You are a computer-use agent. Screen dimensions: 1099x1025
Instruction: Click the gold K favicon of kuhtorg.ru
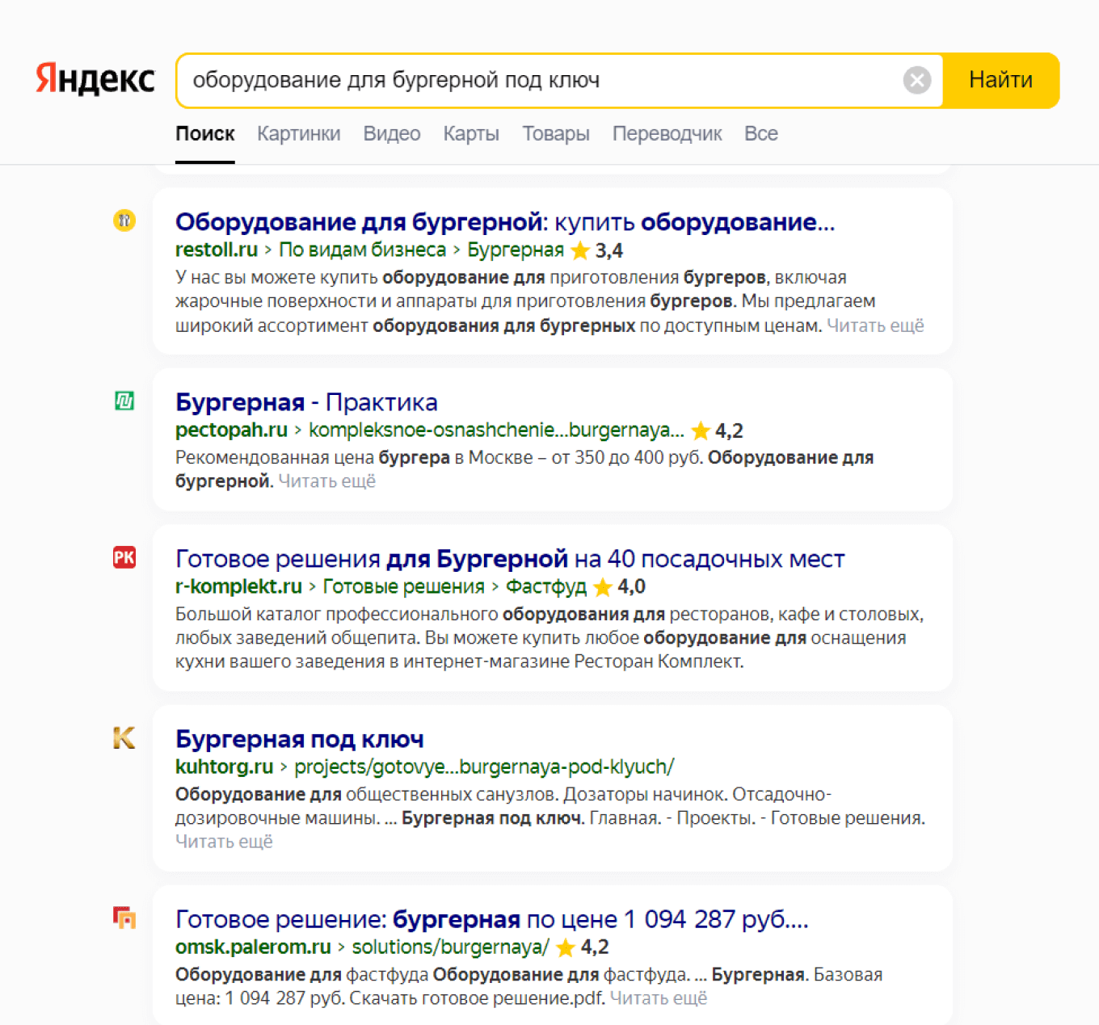click(124, 737)
